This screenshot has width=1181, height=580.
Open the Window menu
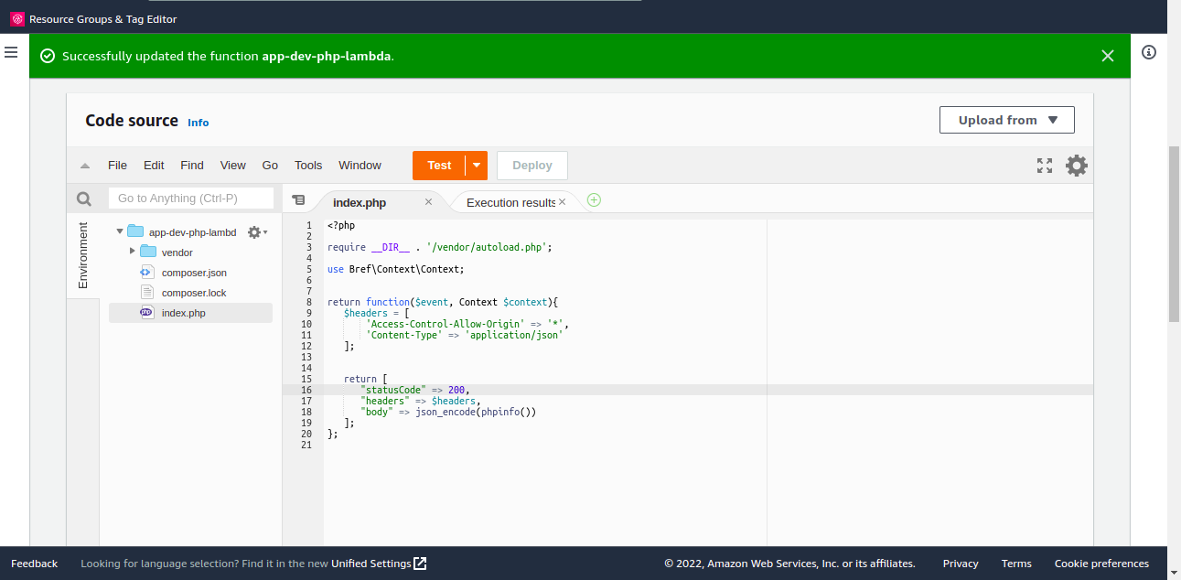360,166
